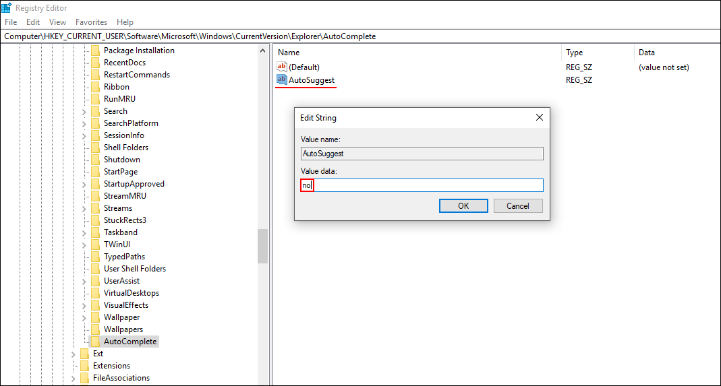The width and height of the screenshot is (721, 386).
Task: Expand the Search key
Action: [84, 111]
